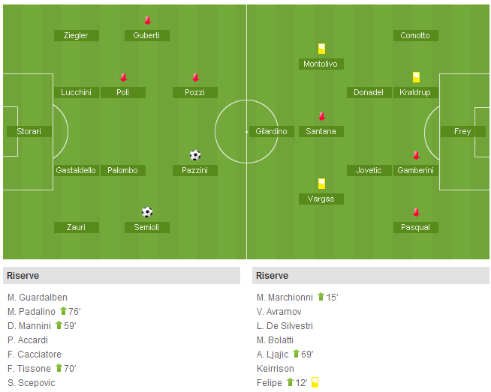Screen dimensions: 491x392
Task: Select the Gilardino player label
Action: click(271, 131)
